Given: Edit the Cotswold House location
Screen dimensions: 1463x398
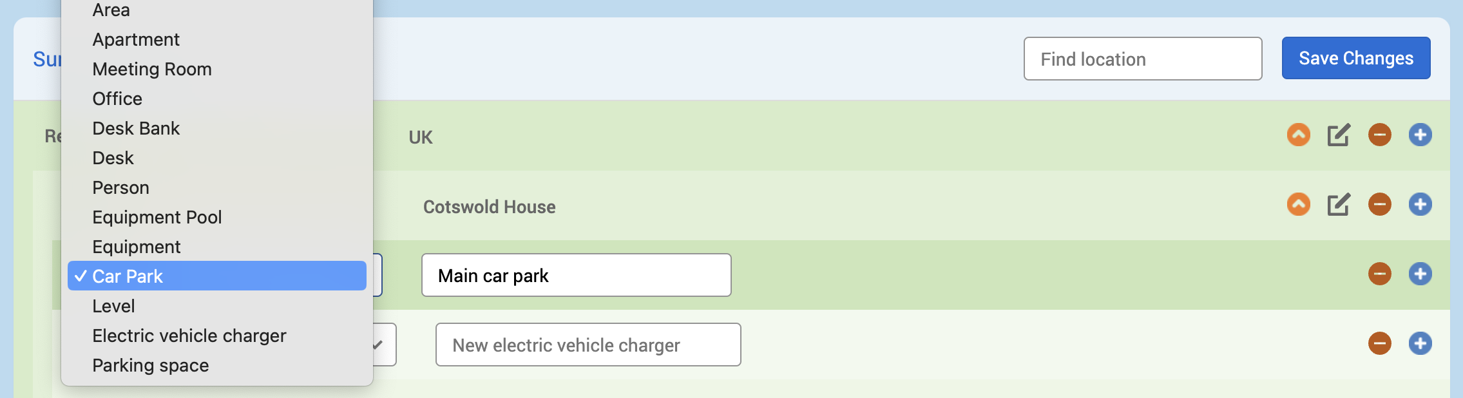Looking at the screenshot, I should 1338,205.
